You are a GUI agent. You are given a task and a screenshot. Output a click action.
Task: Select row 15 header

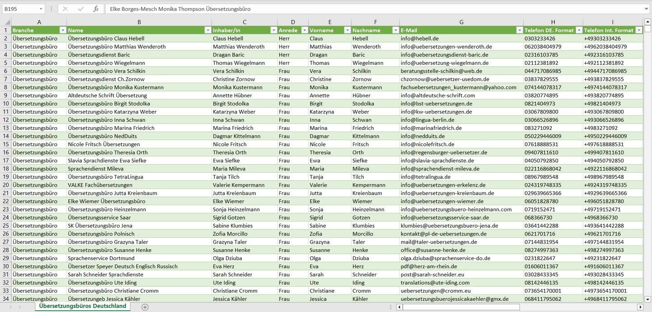(6, 144)
